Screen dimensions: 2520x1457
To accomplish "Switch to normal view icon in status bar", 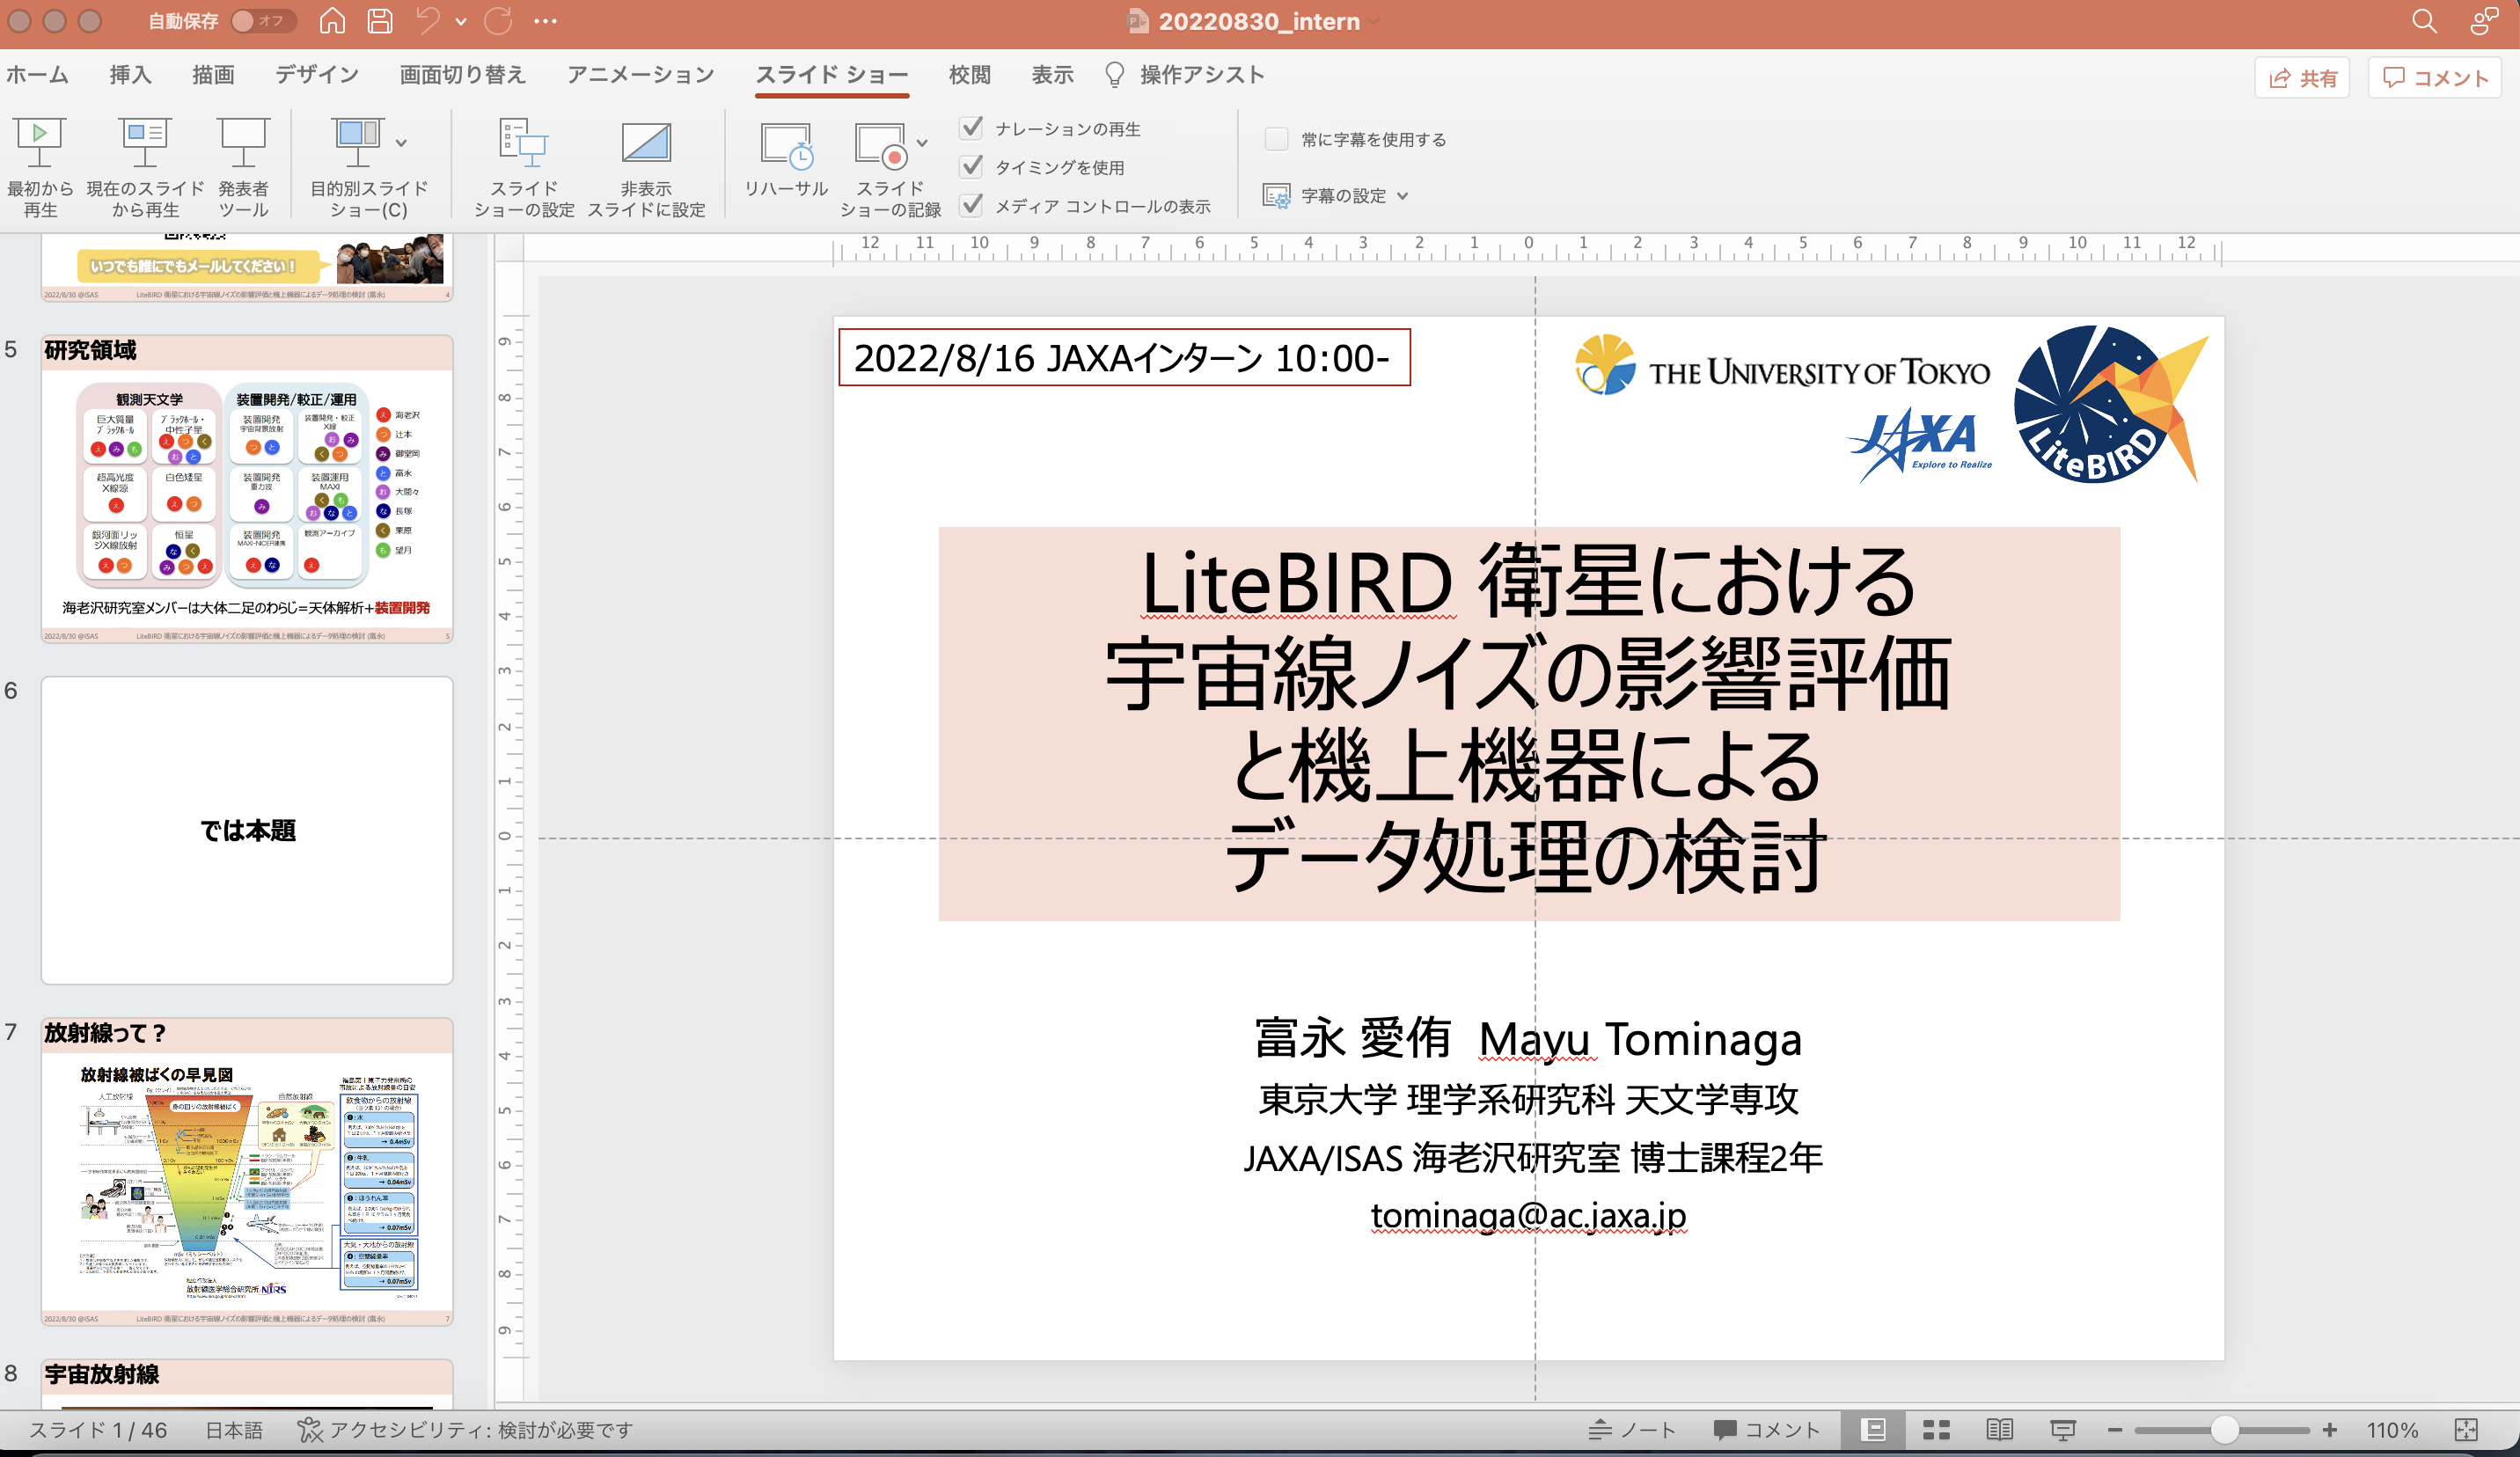I will coord(1873,1430).
